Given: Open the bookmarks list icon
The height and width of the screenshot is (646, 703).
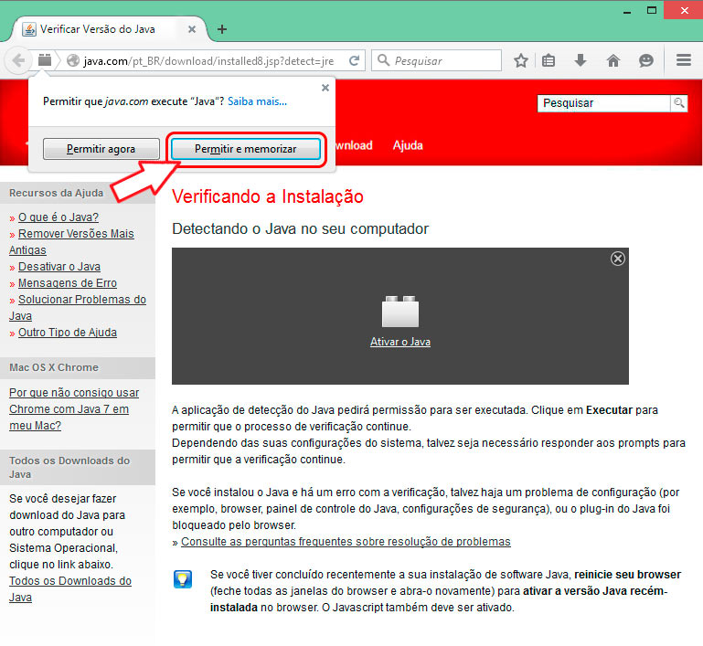Looking at the screenshot, I should coord(549,60).
